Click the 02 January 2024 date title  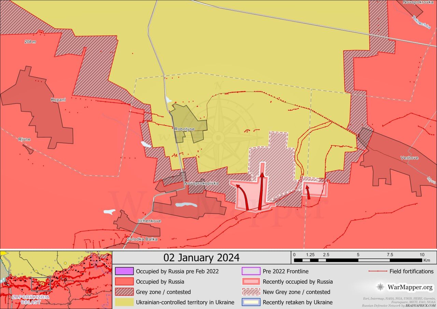point(201,257)
